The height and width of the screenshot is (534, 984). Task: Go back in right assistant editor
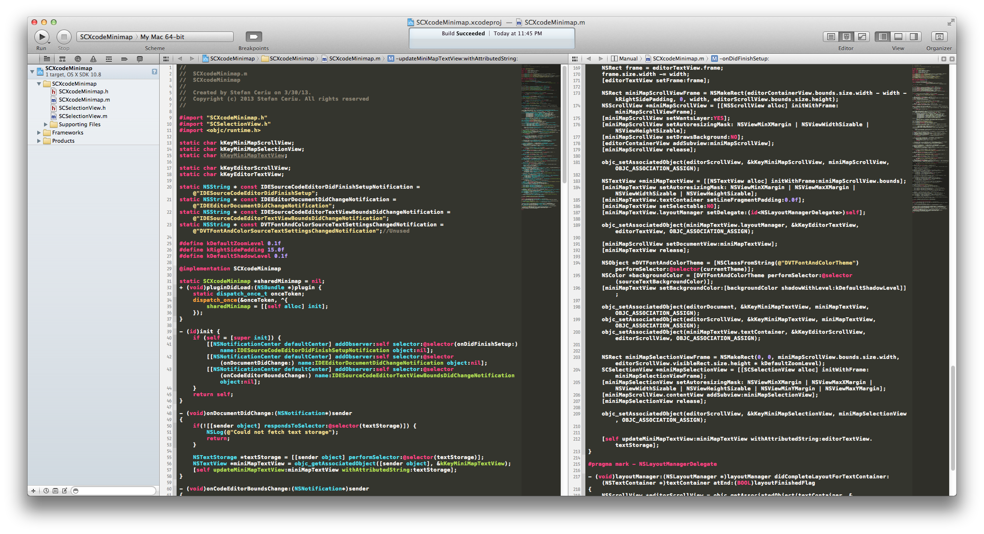(589, 59)
